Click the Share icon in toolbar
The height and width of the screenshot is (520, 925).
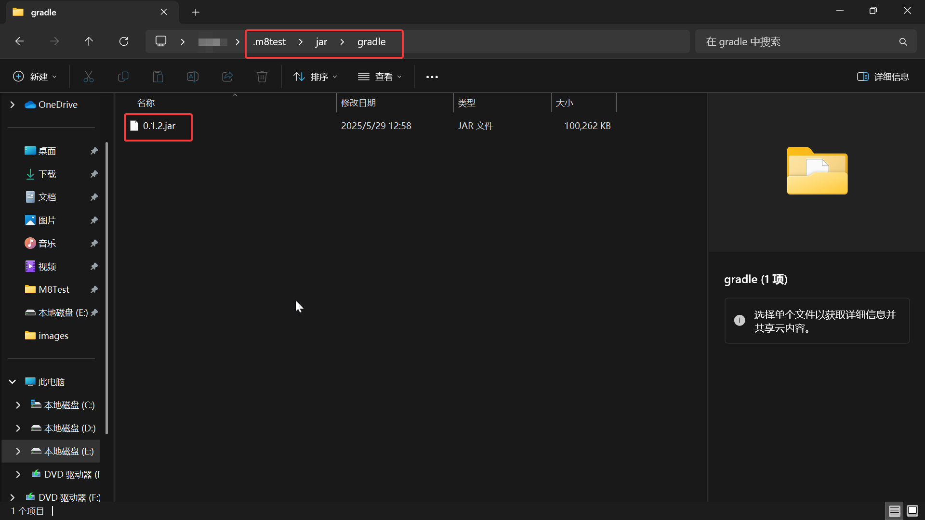(227, 77)
